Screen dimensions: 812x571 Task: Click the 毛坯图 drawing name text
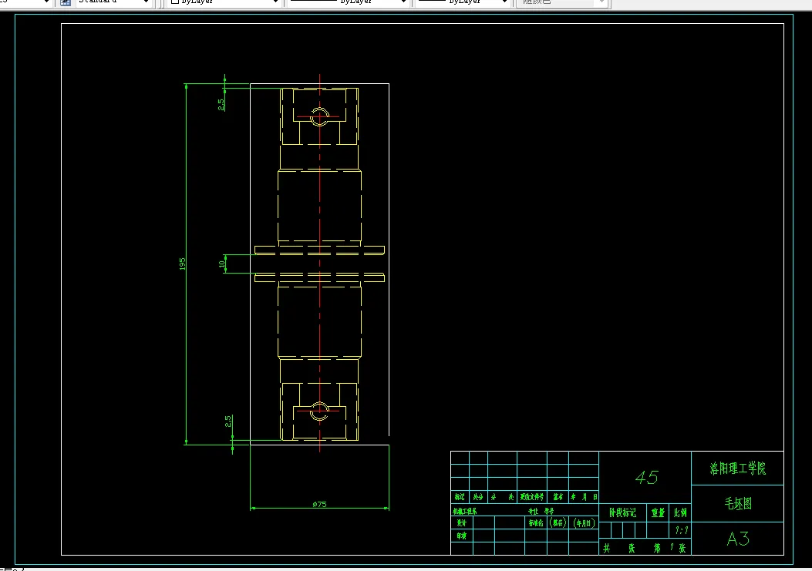[738, 503]
